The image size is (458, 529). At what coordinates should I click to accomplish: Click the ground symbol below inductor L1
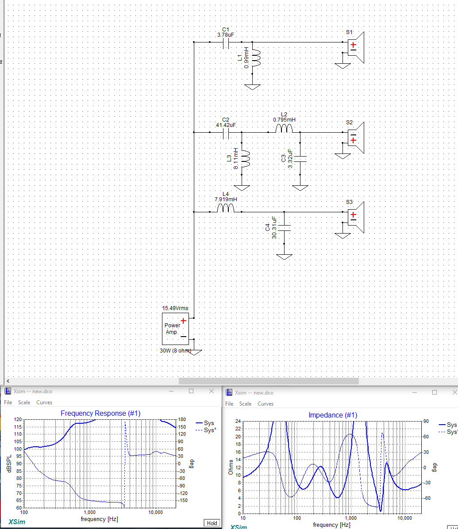click(253, 87)
